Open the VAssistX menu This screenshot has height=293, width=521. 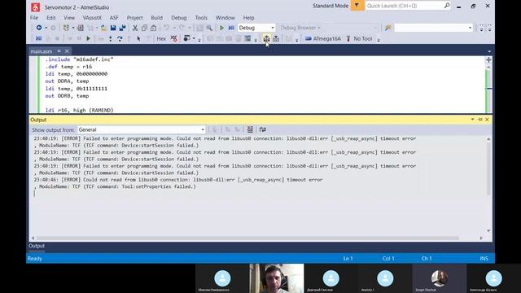[92, 18]
